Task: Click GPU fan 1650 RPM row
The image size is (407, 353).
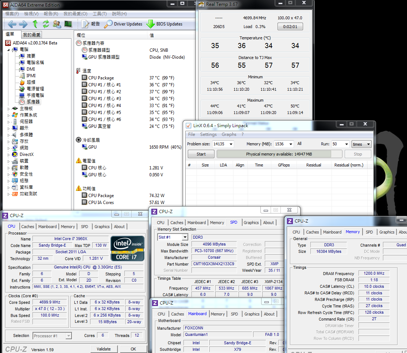Action: (131, 147)
